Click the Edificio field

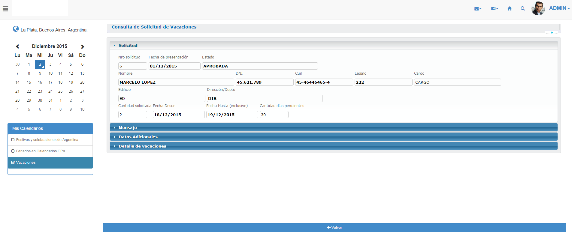click(x=162, y=98)
